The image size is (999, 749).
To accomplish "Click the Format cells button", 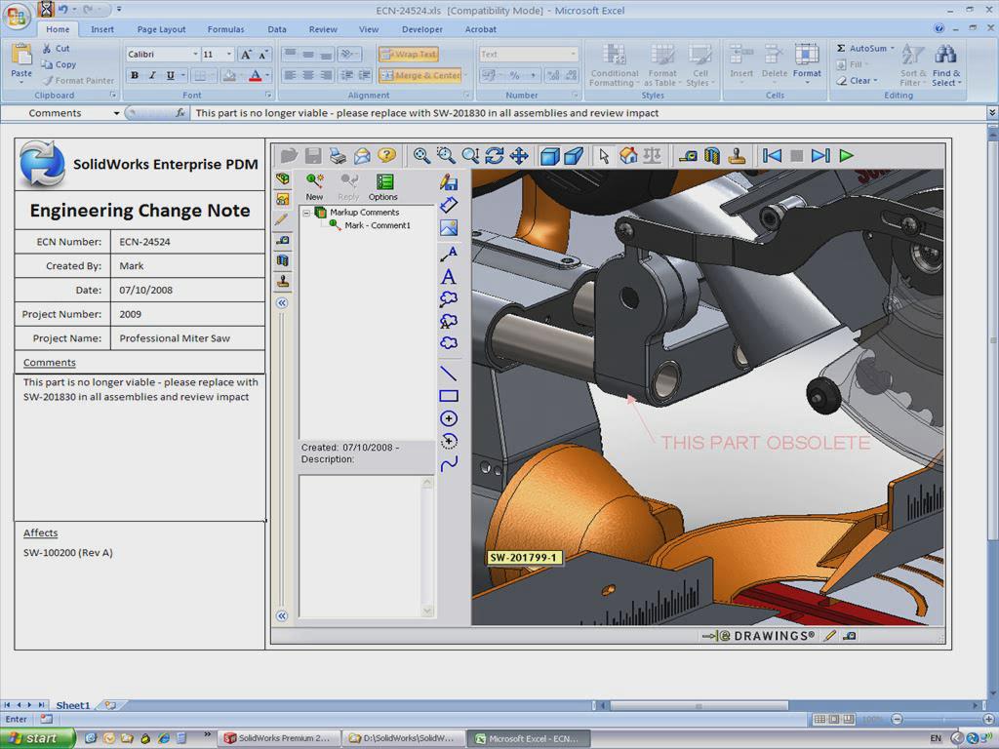I will pos(807,65).
